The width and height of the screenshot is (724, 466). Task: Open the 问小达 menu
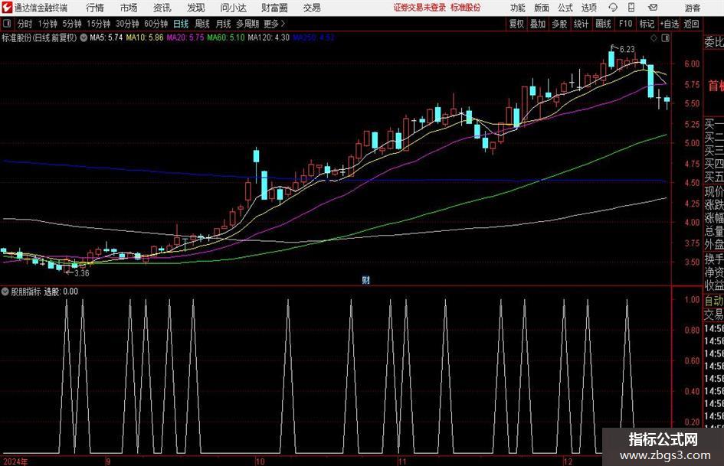coord(233,8)
